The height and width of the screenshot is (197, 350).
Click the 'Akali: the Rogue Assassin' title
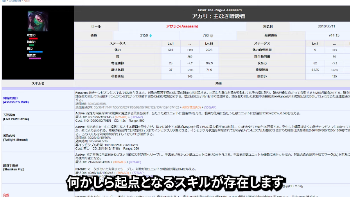[219, 10]
